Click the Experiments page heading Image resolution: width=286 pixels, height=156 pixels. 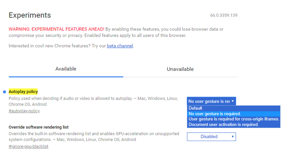(30, 15)
